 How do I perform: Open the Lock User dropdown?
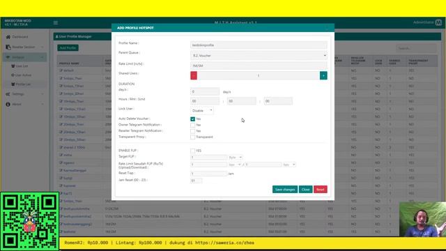pos(201,110)
